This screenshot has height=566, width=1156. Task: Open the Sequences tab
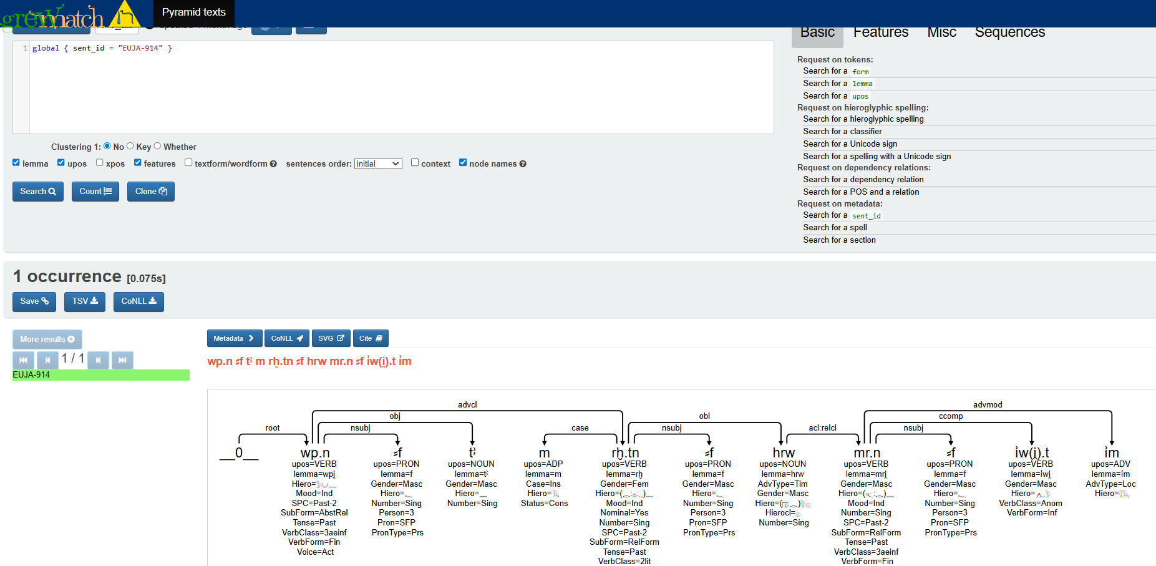[x=1009, y=32]
